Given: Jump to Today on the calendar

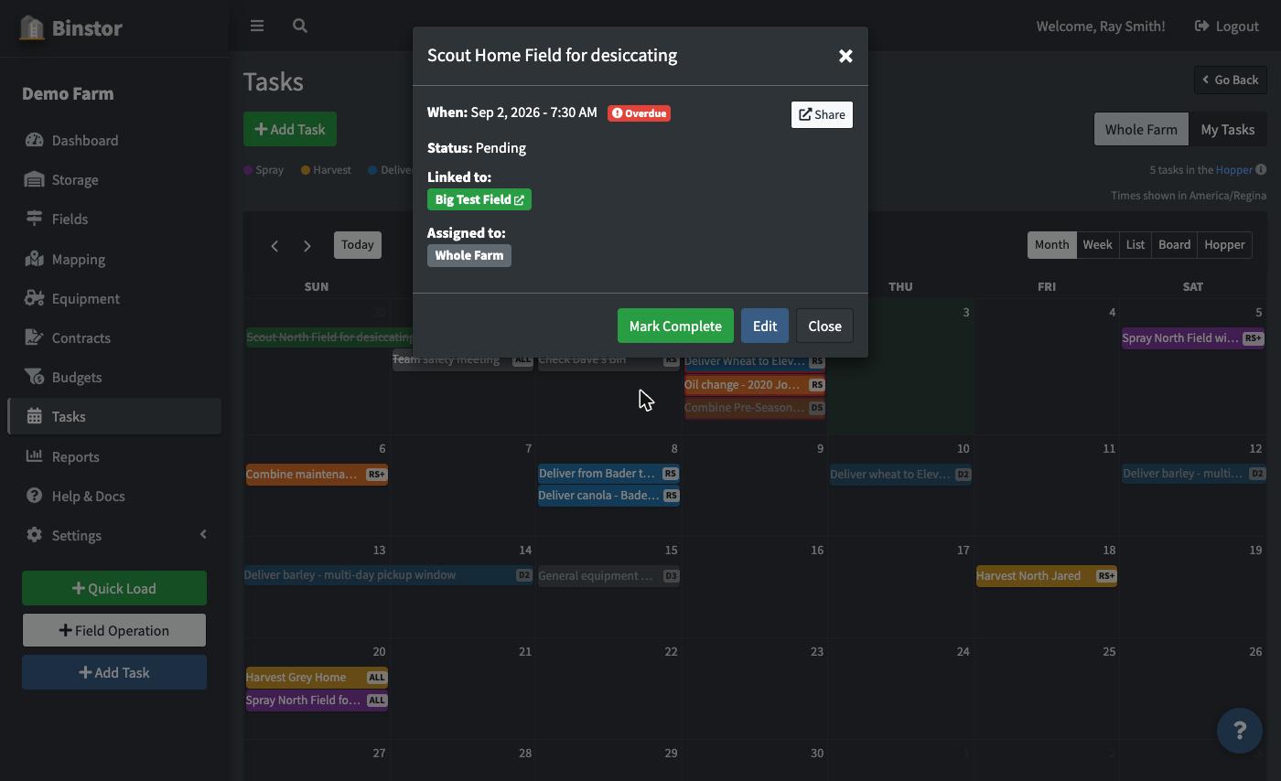Looking at the screenshot, I should click(x=358, y=244).
